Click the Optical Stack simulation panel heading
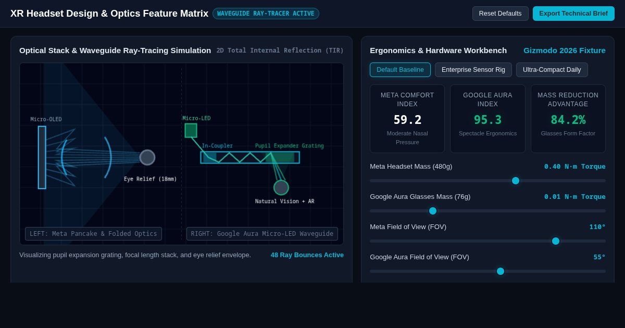Viewport: 625px width, 328px height. 115,50
